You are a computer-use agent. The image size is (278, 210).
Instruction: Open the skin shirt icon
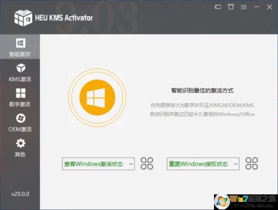[231, 7]
